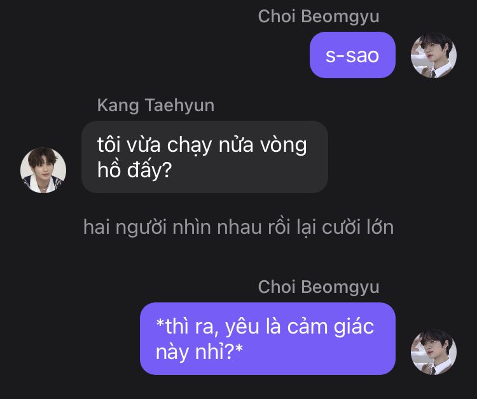Click the "Taehyun" text label above the gray bubble
The width and height of the screenshot is (477, 399).
tap(179, 105)
